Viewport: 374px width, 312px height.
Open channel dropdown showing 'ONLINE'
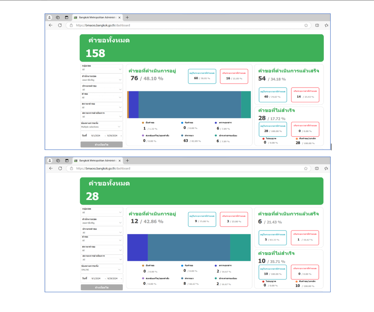click(x=101, y=269)
